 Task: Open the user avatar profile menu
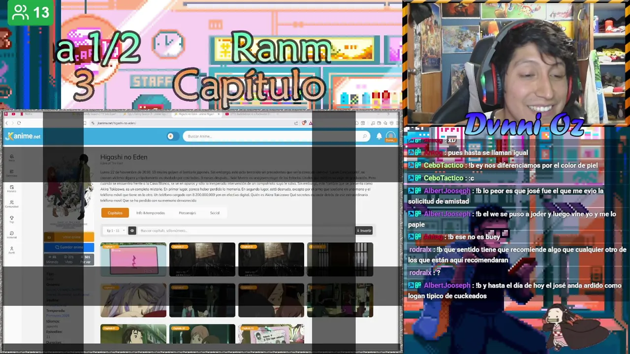tap(390, 136)
